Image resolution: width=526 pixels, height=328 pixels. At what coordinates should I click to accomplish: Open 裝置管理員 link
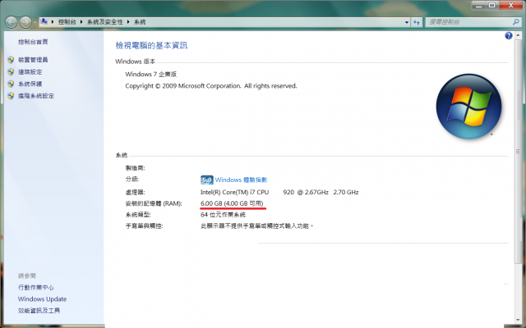click(33, 60)
